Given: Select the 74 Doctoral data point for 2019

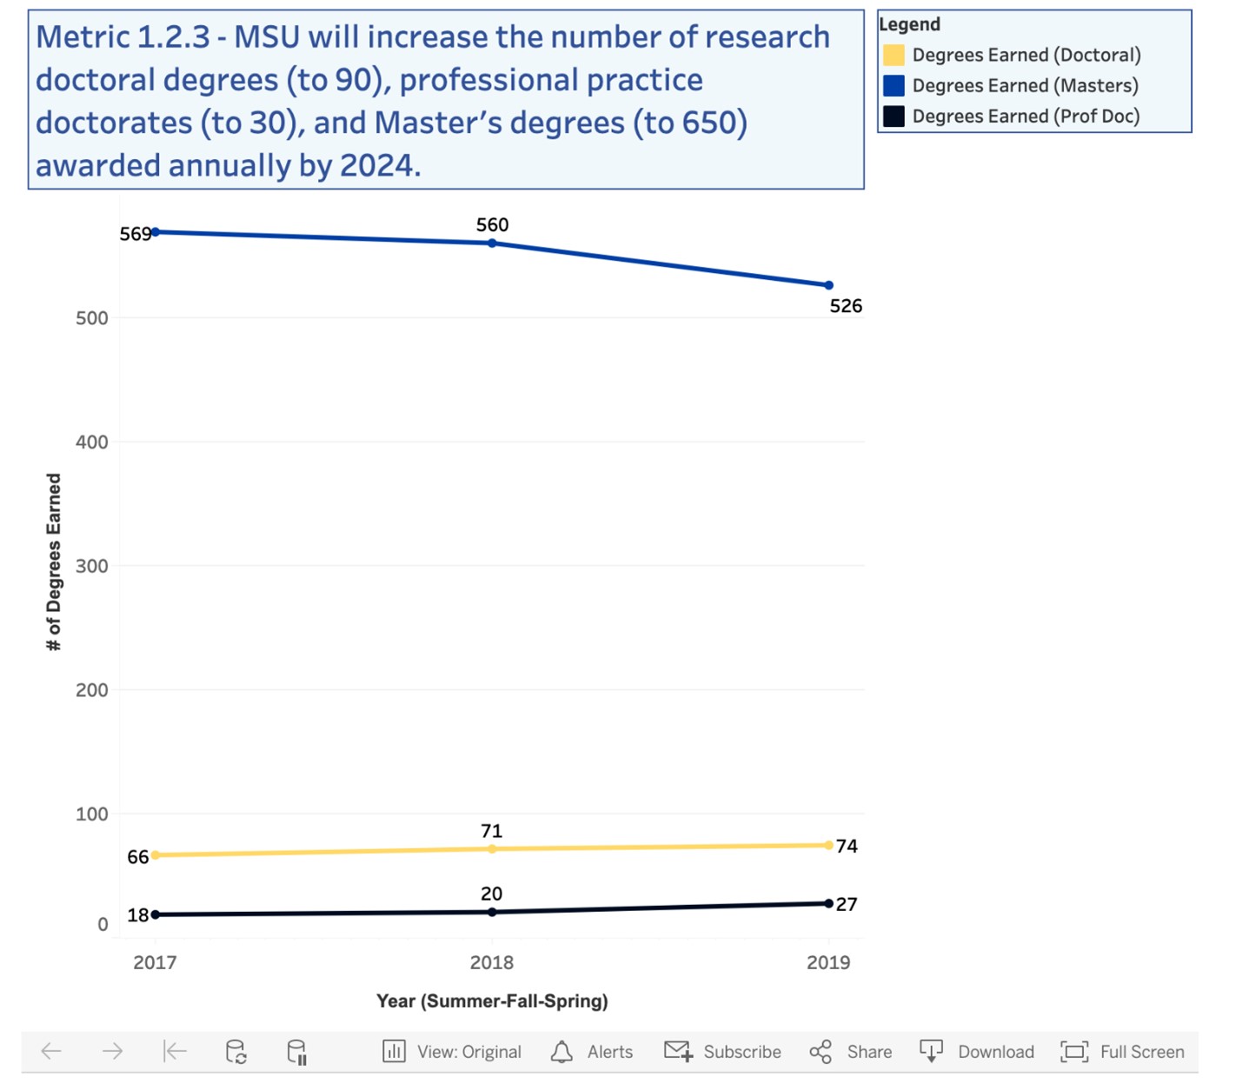Looking at the screenshot, I should pyautogui.click(x=828, y=845).
